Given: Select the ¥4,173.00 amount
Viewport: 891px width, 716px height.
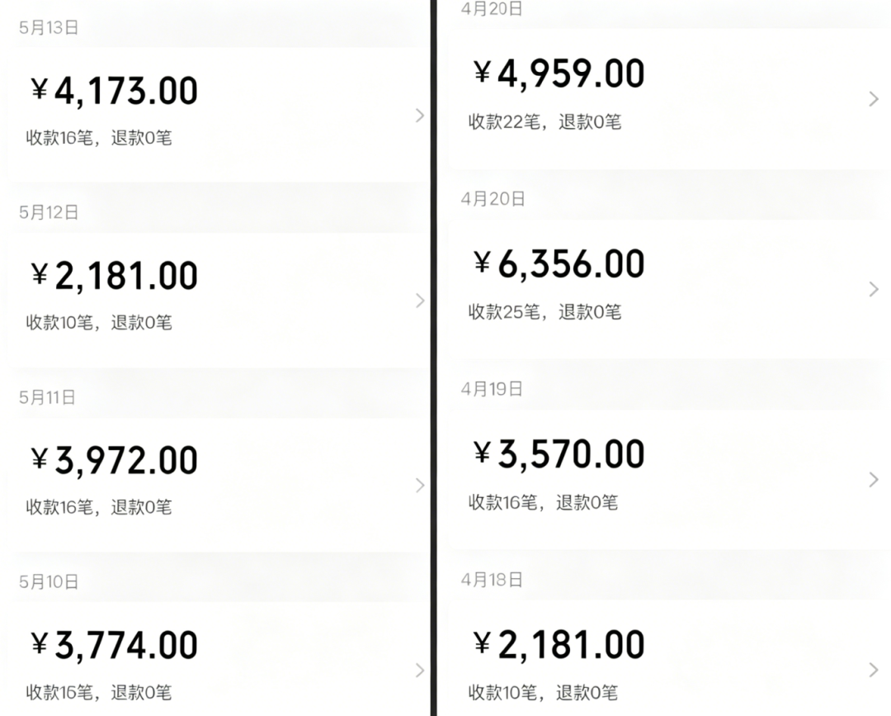Looking at the screenshot, I should 114,91.
